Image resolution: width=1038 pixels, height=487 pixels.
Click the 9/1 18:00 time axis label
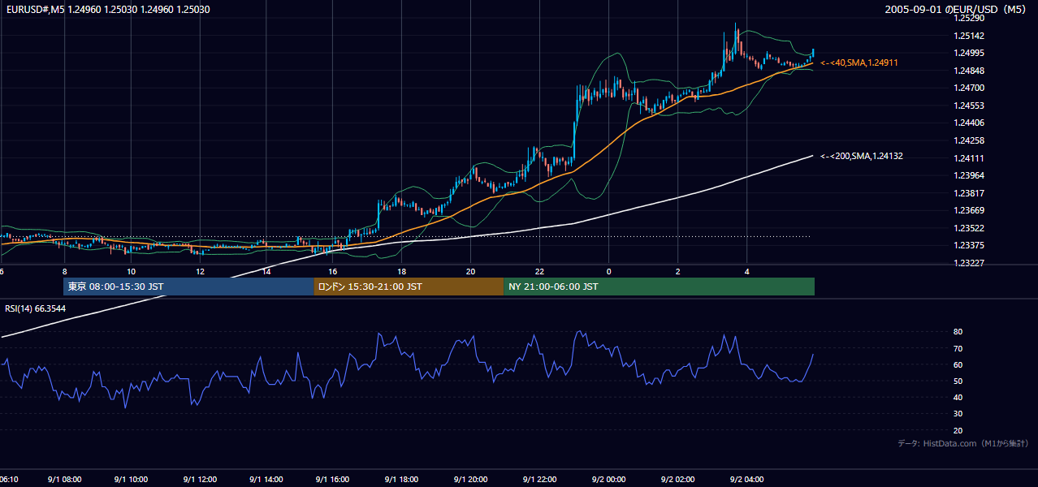pos(400,480)
